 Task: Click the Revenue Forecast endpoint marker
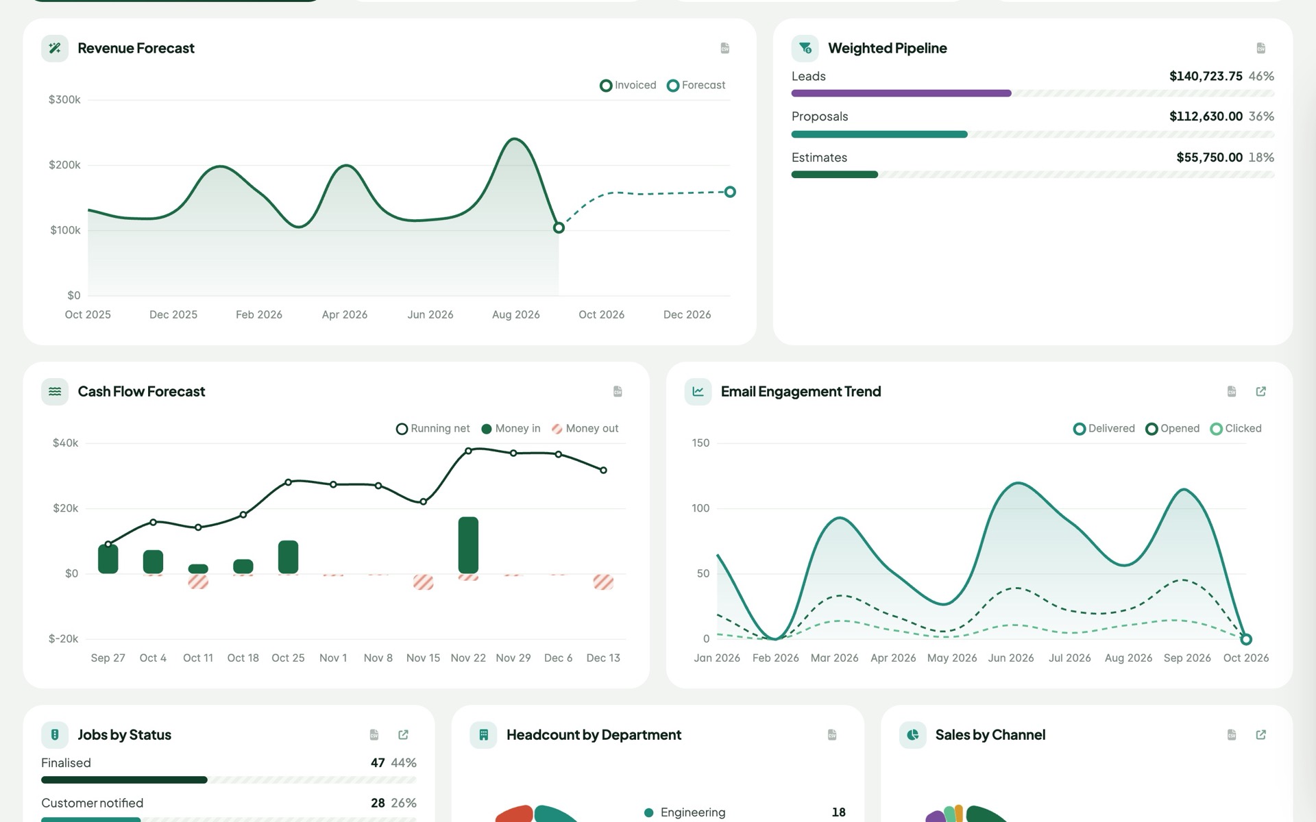coord(730,192)
